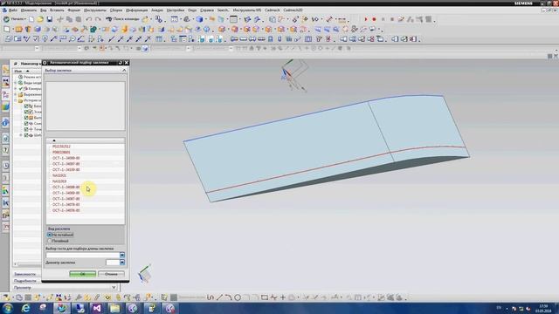Open the Файл menu
The height and width of the screenshot is (314, 559).
click(12, 10)
